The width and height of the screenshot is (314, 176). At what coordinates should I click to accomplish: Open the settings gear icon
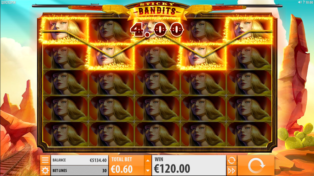coord(45,170)
